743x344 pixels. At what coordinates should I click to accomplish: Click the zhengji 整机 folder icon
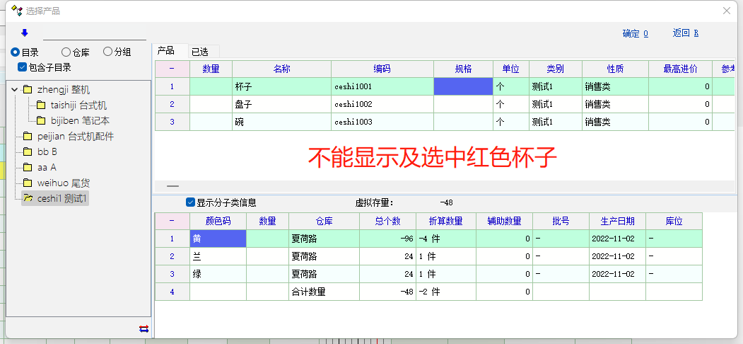click(x=28, y=90)
